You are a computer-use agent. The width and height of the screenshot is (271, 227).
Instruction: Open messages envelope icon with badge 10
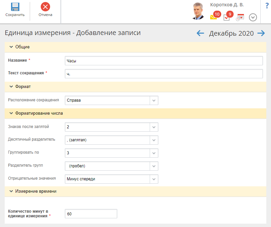click(214, 17)
